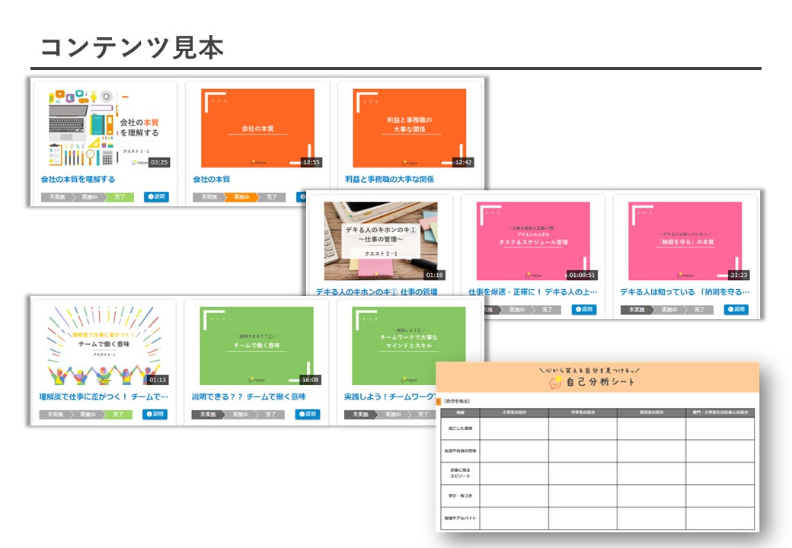Click empty 学び・気づき cell under 高校生の自分
This screenshot has height=548, width=792.
(652, 496)
